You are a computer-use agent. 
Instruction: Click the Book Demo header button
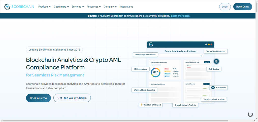click(x=243, y=7)
